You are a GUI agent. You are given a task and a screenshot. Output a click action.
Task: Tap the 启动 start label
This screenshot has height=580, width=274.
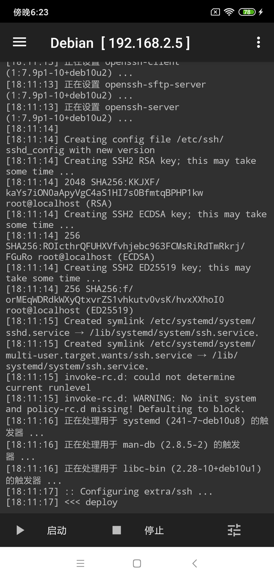click(x=57, y=530)
